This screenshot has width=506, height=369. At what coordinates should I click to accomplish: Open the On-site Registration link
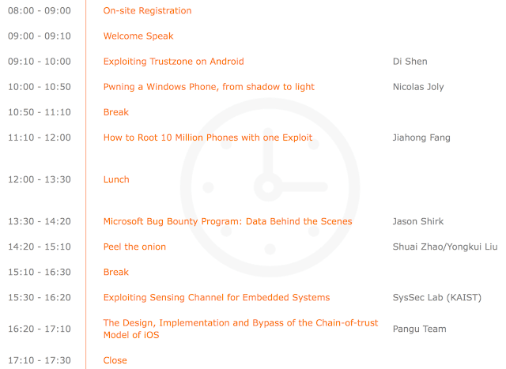click(x=147, y=11)
